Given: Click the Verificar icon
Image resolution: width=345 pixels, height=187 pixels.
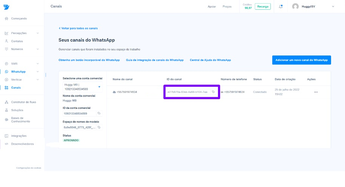Looking at the screenshot, I should [6, 80].
